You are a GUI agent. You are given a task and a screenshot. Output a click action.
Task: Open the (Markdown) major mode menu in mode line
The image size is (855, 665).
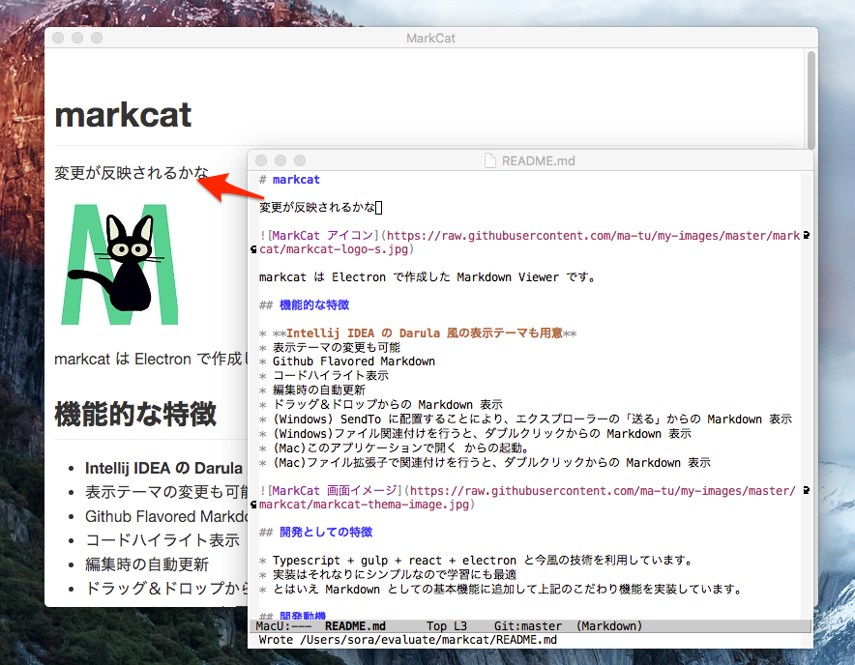[607, 625]
